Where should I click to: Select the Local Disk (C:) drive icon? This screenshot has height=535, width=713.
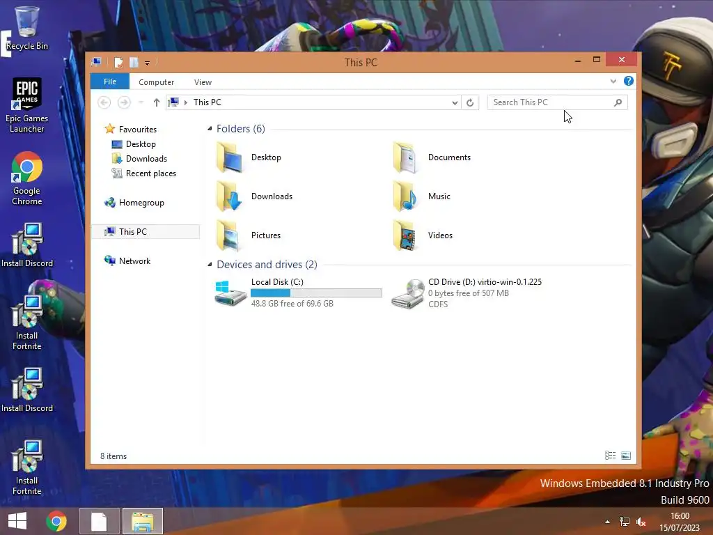click(x=230, y=293)
